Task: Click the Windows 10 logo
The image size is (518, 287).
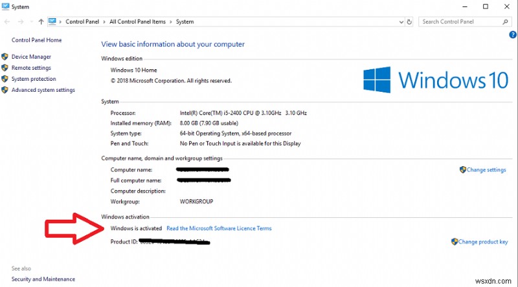Action: (x=436, y=80)
